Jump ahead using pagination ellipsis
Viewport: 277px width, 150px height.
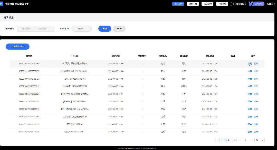(x=251, y=140)
